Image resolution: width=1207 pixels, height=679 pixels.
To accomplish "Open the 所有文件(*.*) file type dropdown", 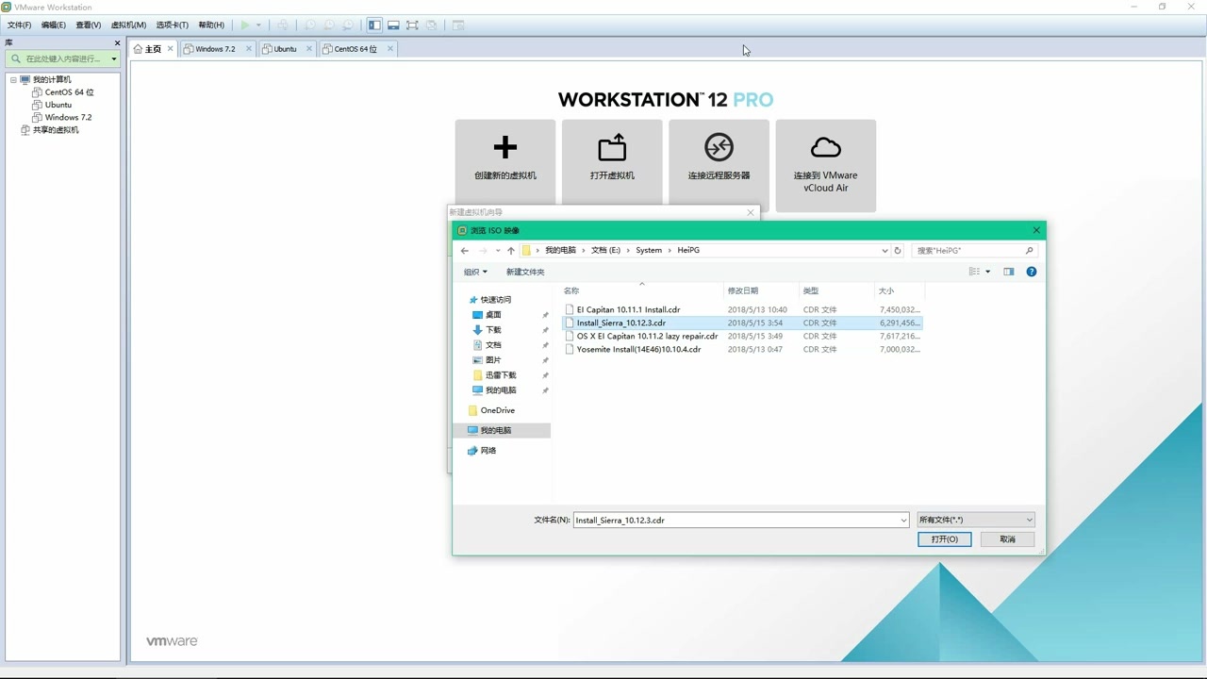I will point(976,520).
